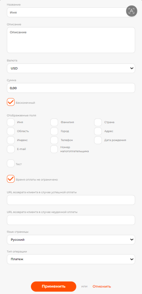Image resolution: width=142 pixels, height=294 pixels.
Task: Uncheck Время оплаты не ограничено
Action: pos(11,179)
